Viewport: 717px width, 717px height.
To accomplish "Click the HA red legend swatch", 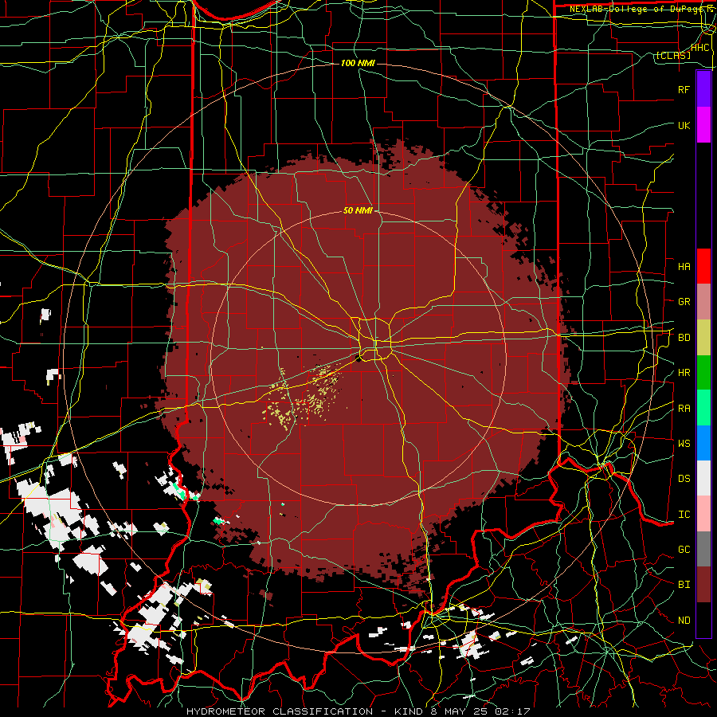I will [x=703, y=266].
